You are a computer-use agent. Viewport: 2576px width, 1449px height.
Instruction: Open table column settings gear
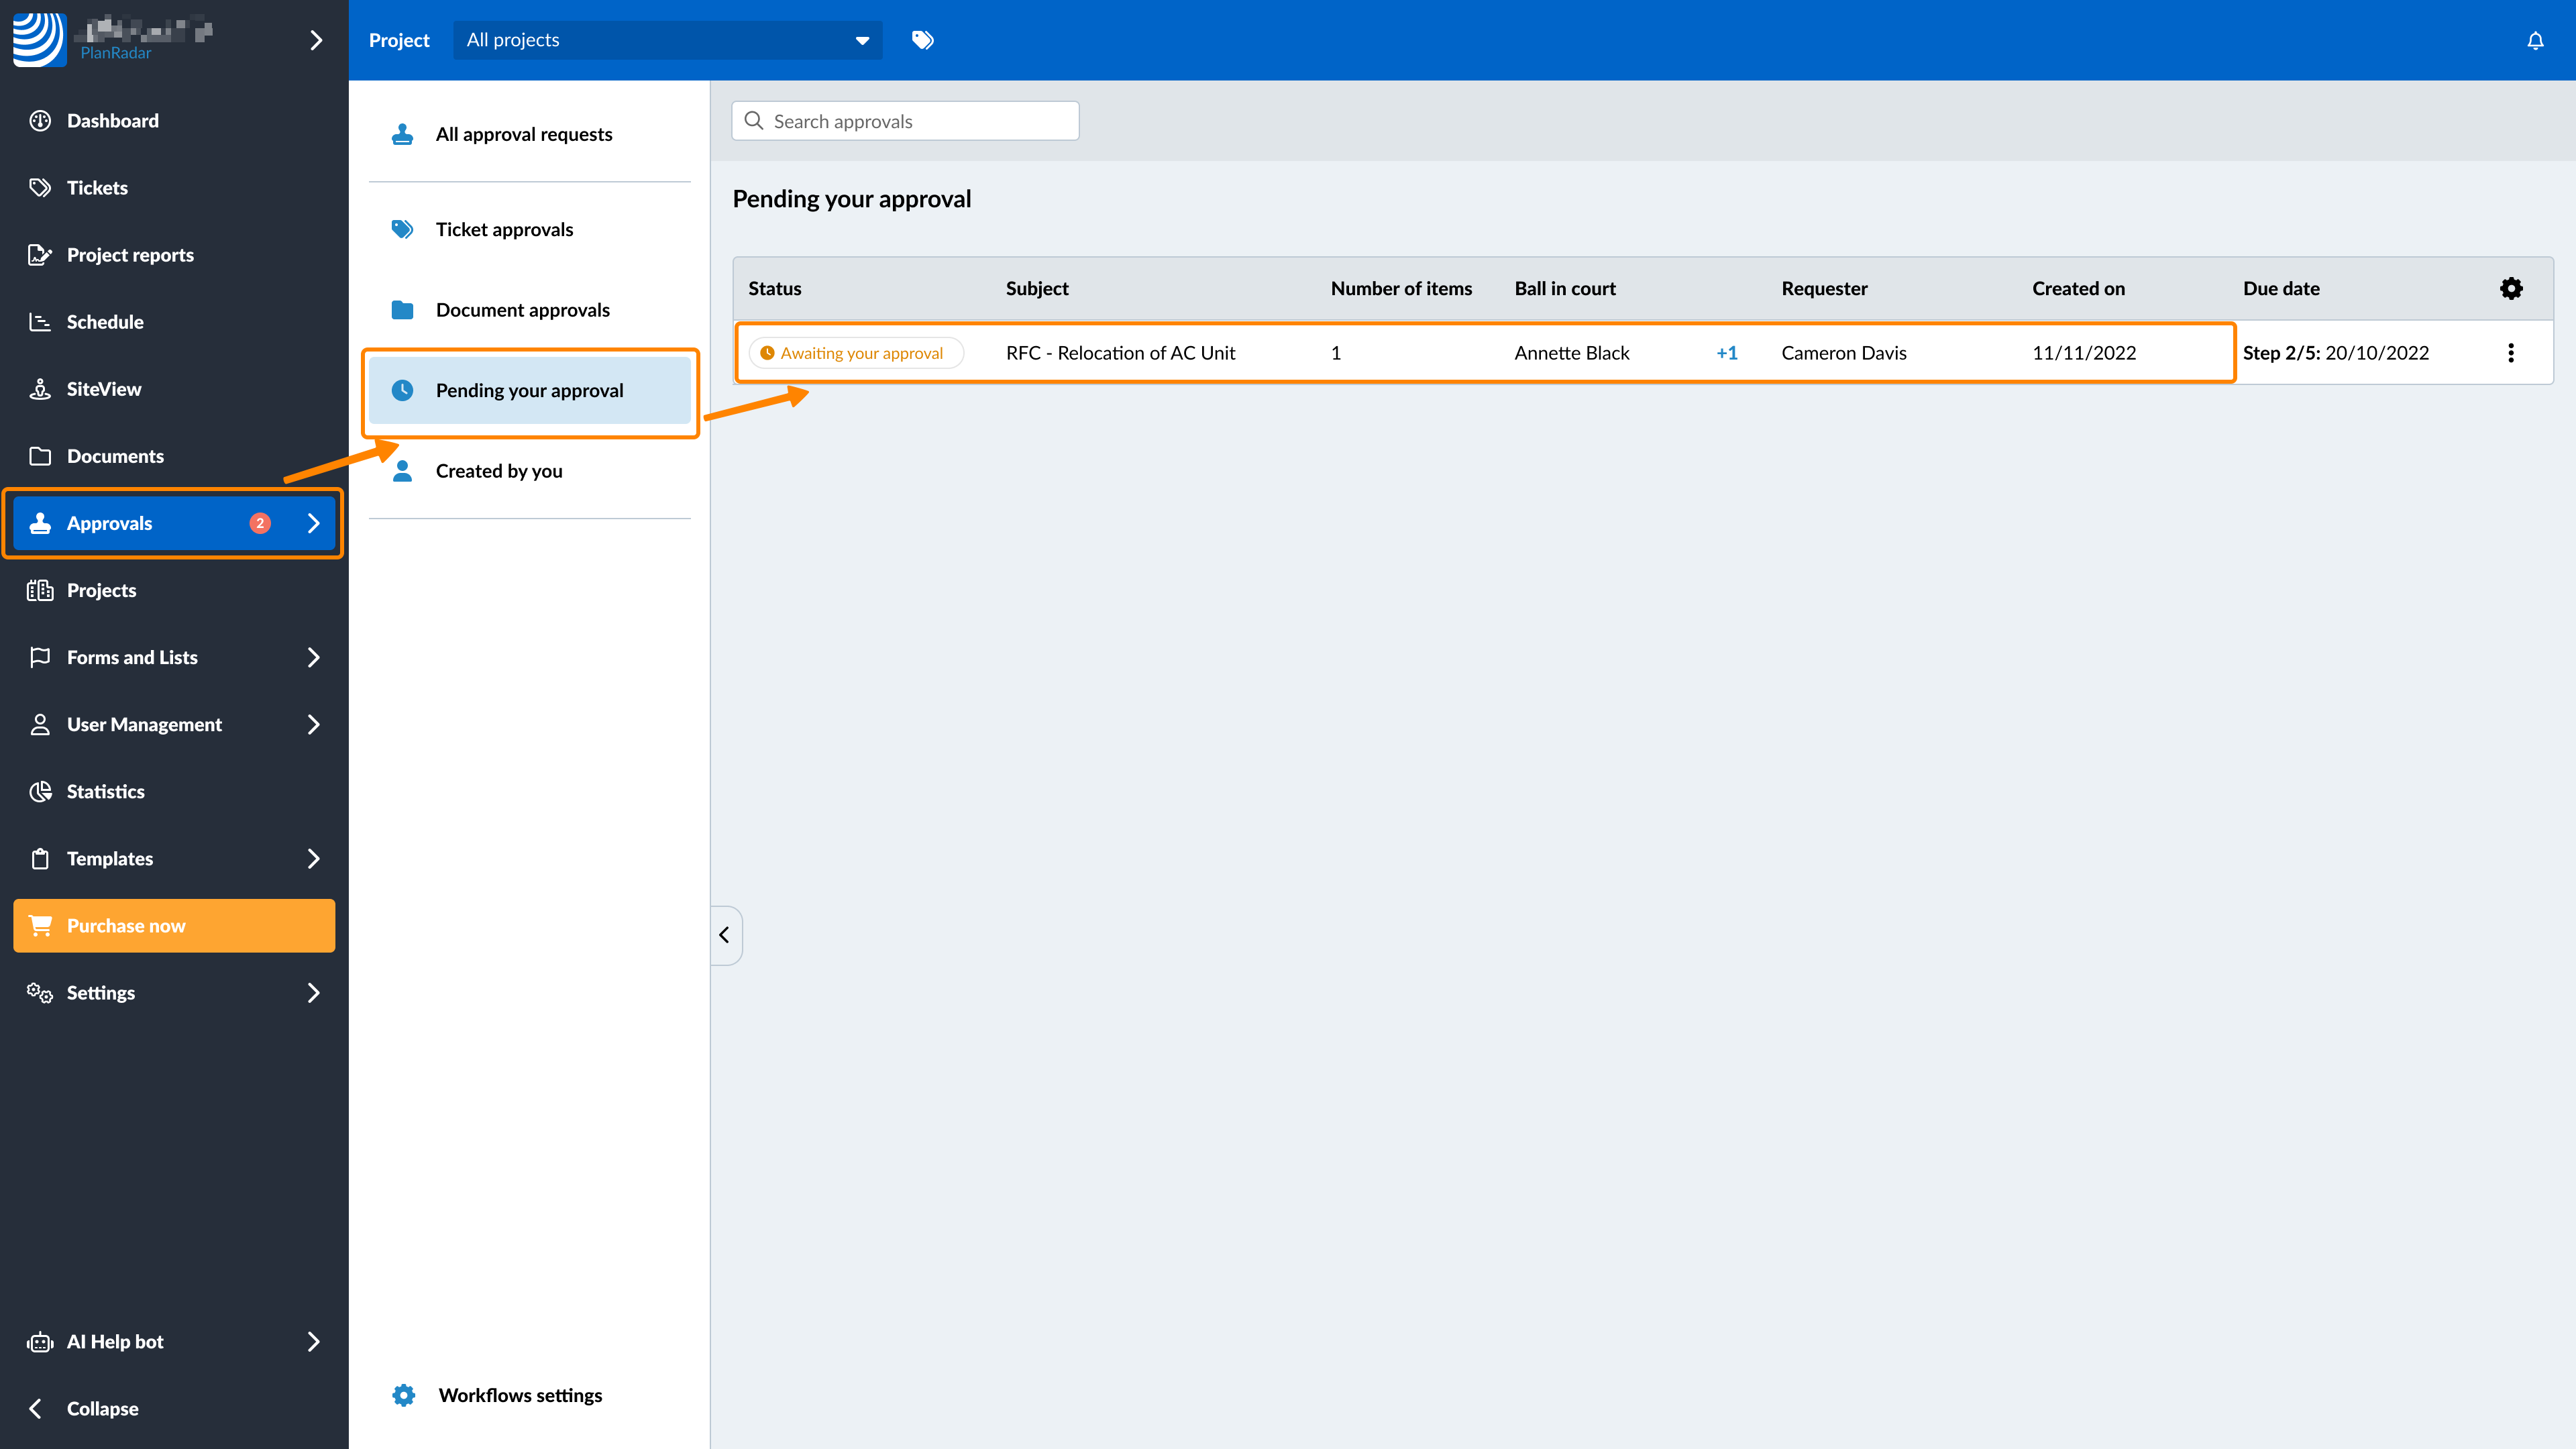(2511, 289)
